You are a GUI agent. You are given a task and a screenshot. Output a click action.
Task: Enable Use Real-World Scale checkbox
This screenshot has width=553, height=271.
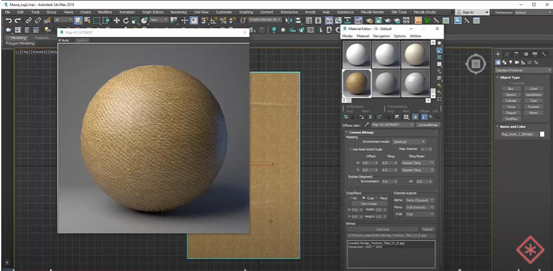[x=350, y=149]
